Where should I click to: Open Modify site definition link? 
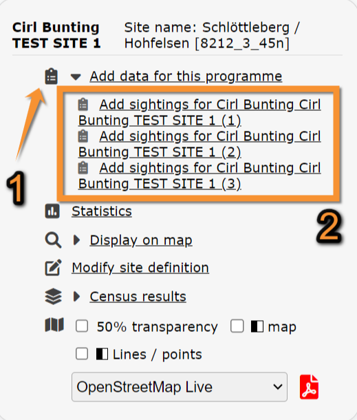coord(140,268)
